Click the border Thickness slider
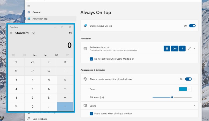 (172, 97)
